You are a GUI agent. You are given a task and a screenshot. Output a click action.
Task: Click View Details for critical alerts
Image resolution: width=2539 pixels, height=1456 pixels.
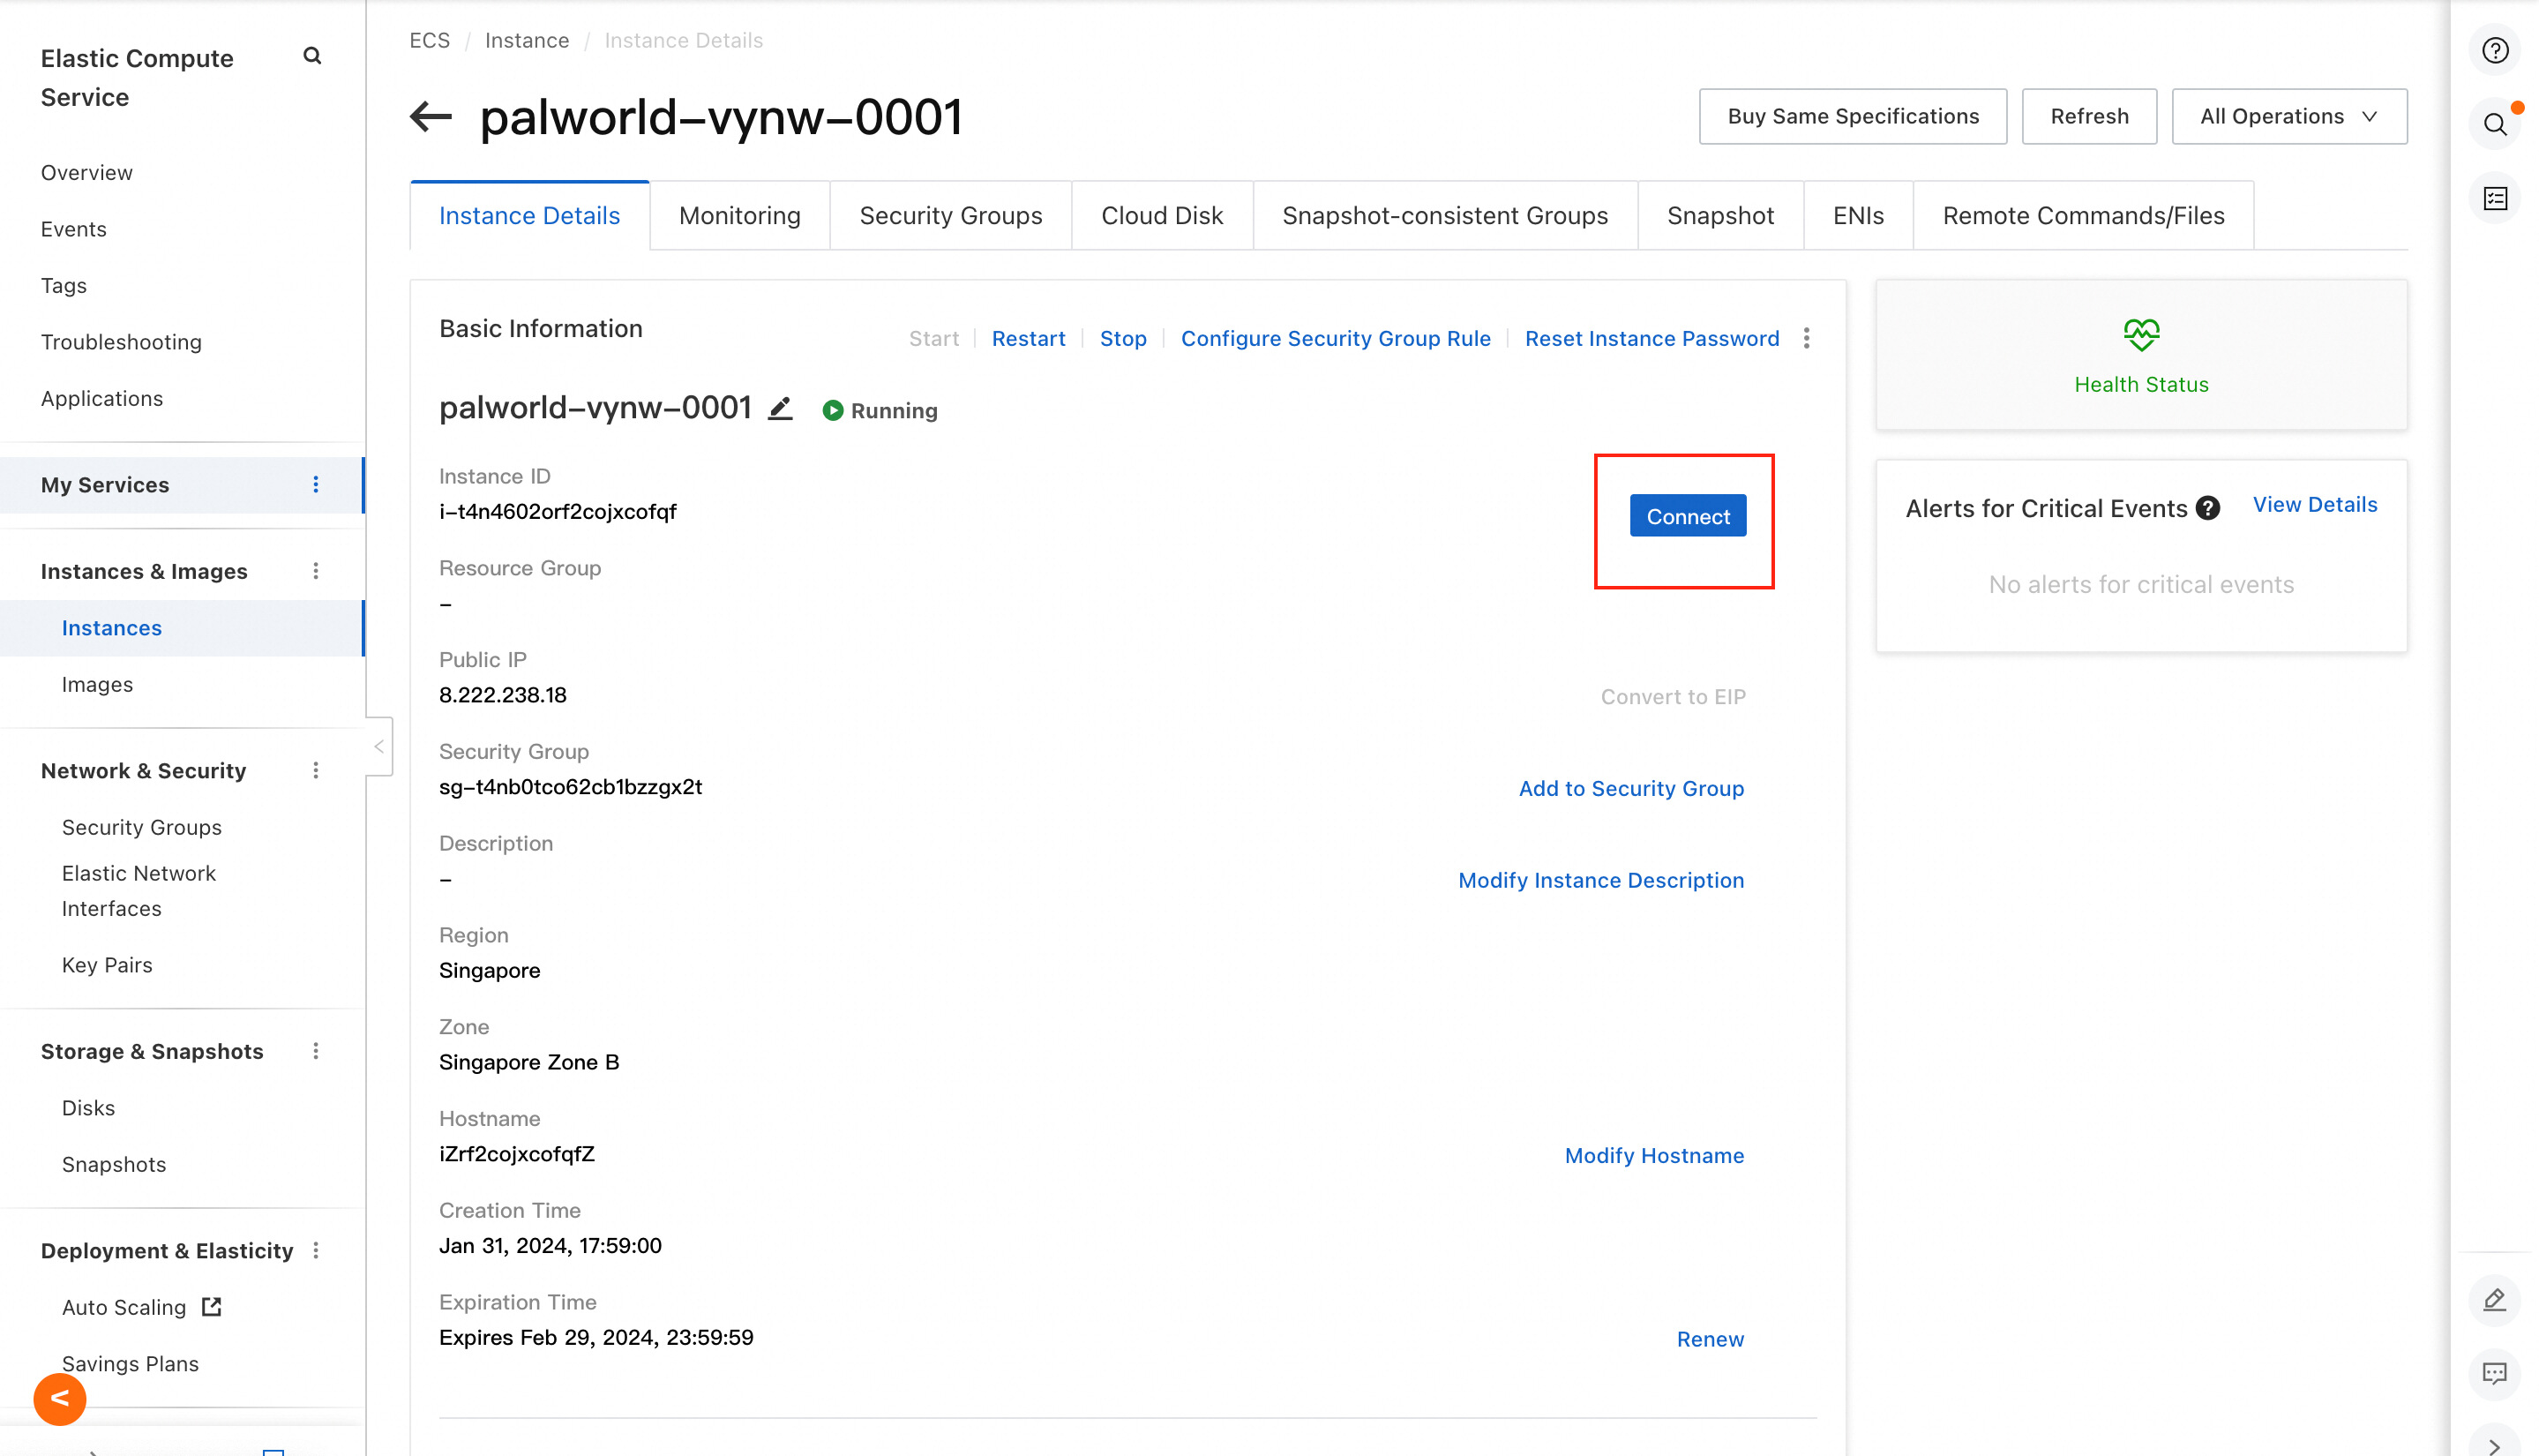(x=2315, y=504)
